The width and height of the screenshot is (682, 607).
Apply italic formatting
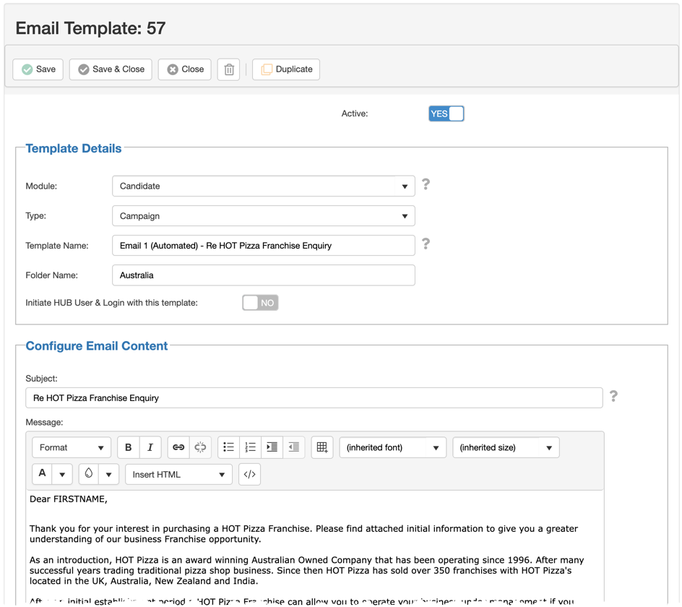click(x=150, y=447)
